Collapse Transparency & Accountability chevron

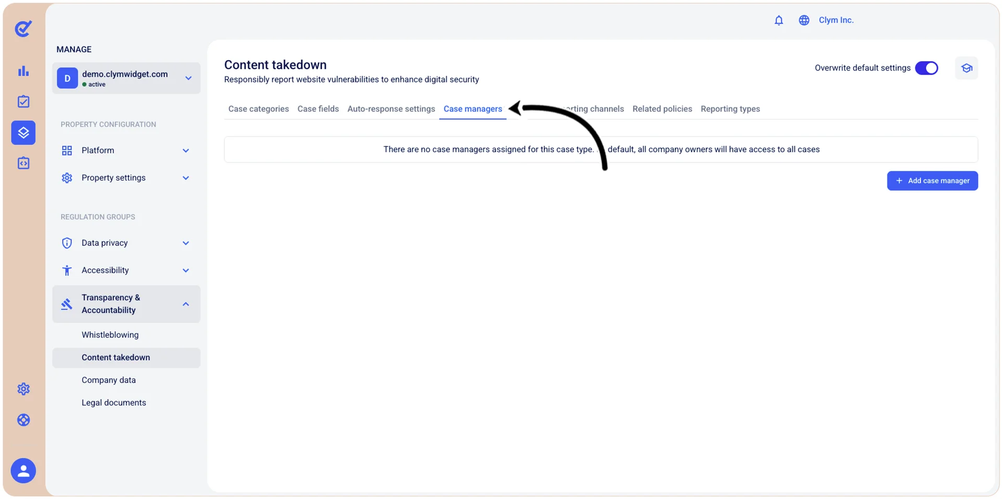[186, 304]
